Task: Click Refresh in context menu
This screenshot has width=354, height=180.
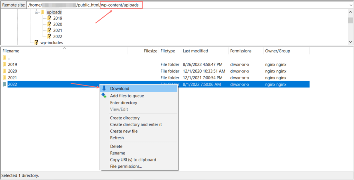Action: [139, 138]
